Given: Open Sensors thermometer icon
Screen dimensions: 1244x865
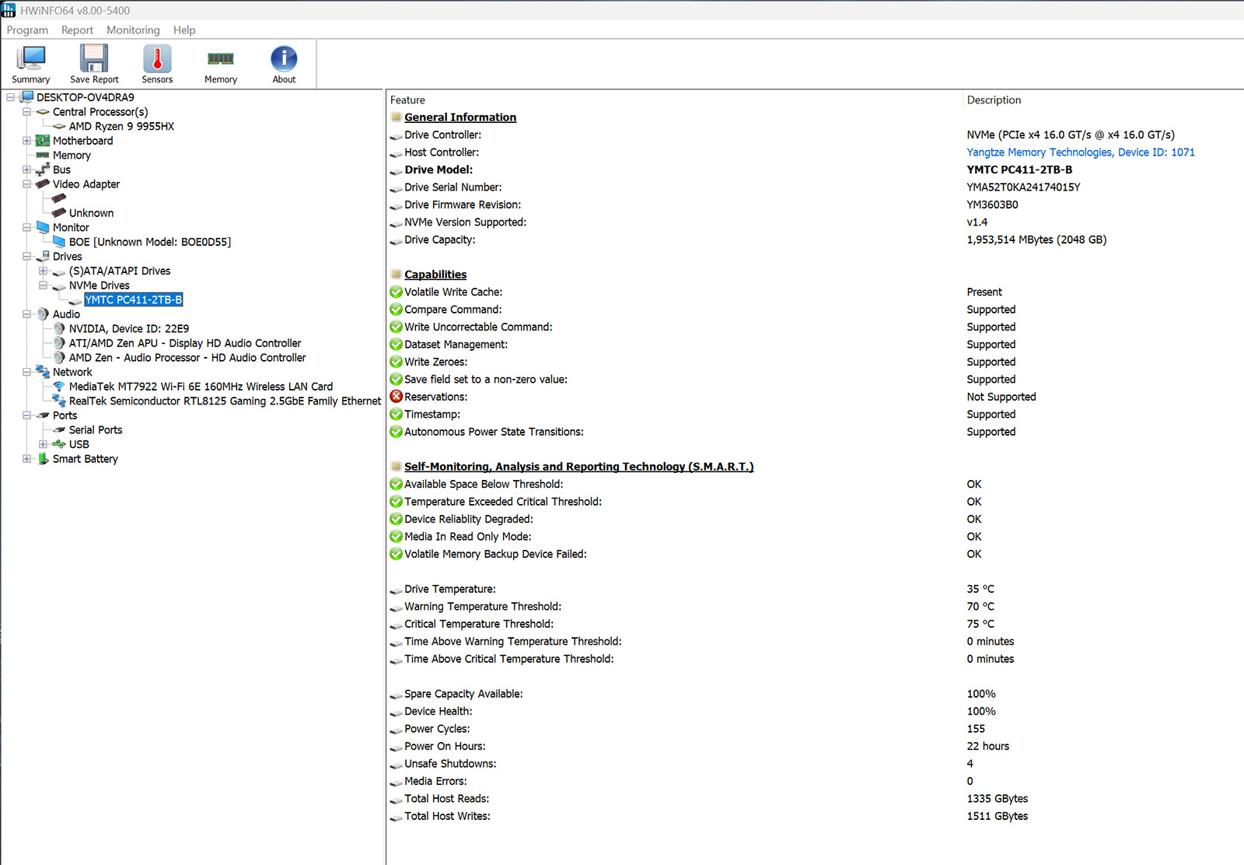Looking at the screenshot, I should [157, 59].
